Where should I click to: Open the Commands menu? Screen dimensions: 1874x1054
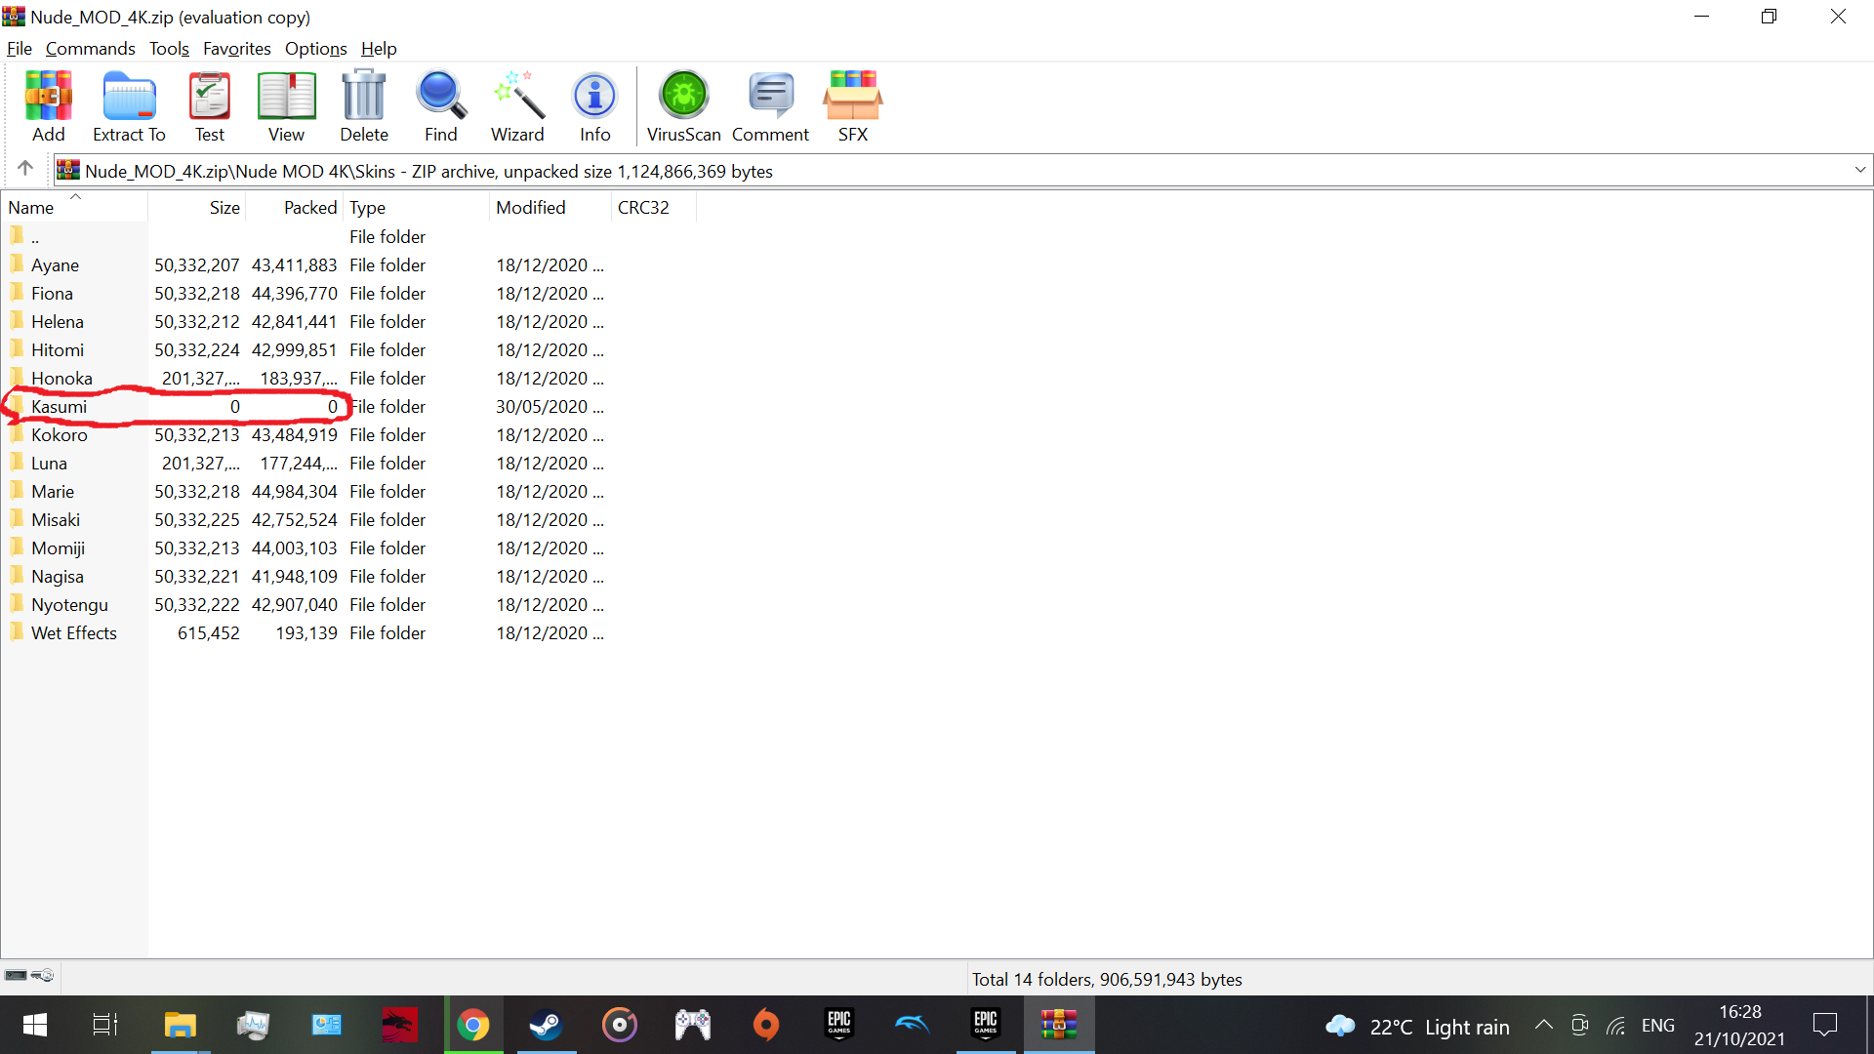coord(90,49)
